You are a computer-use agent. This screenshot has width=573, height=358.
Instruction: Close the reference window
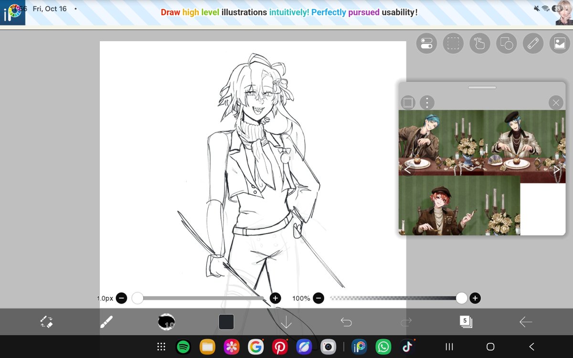pos(555,102)
